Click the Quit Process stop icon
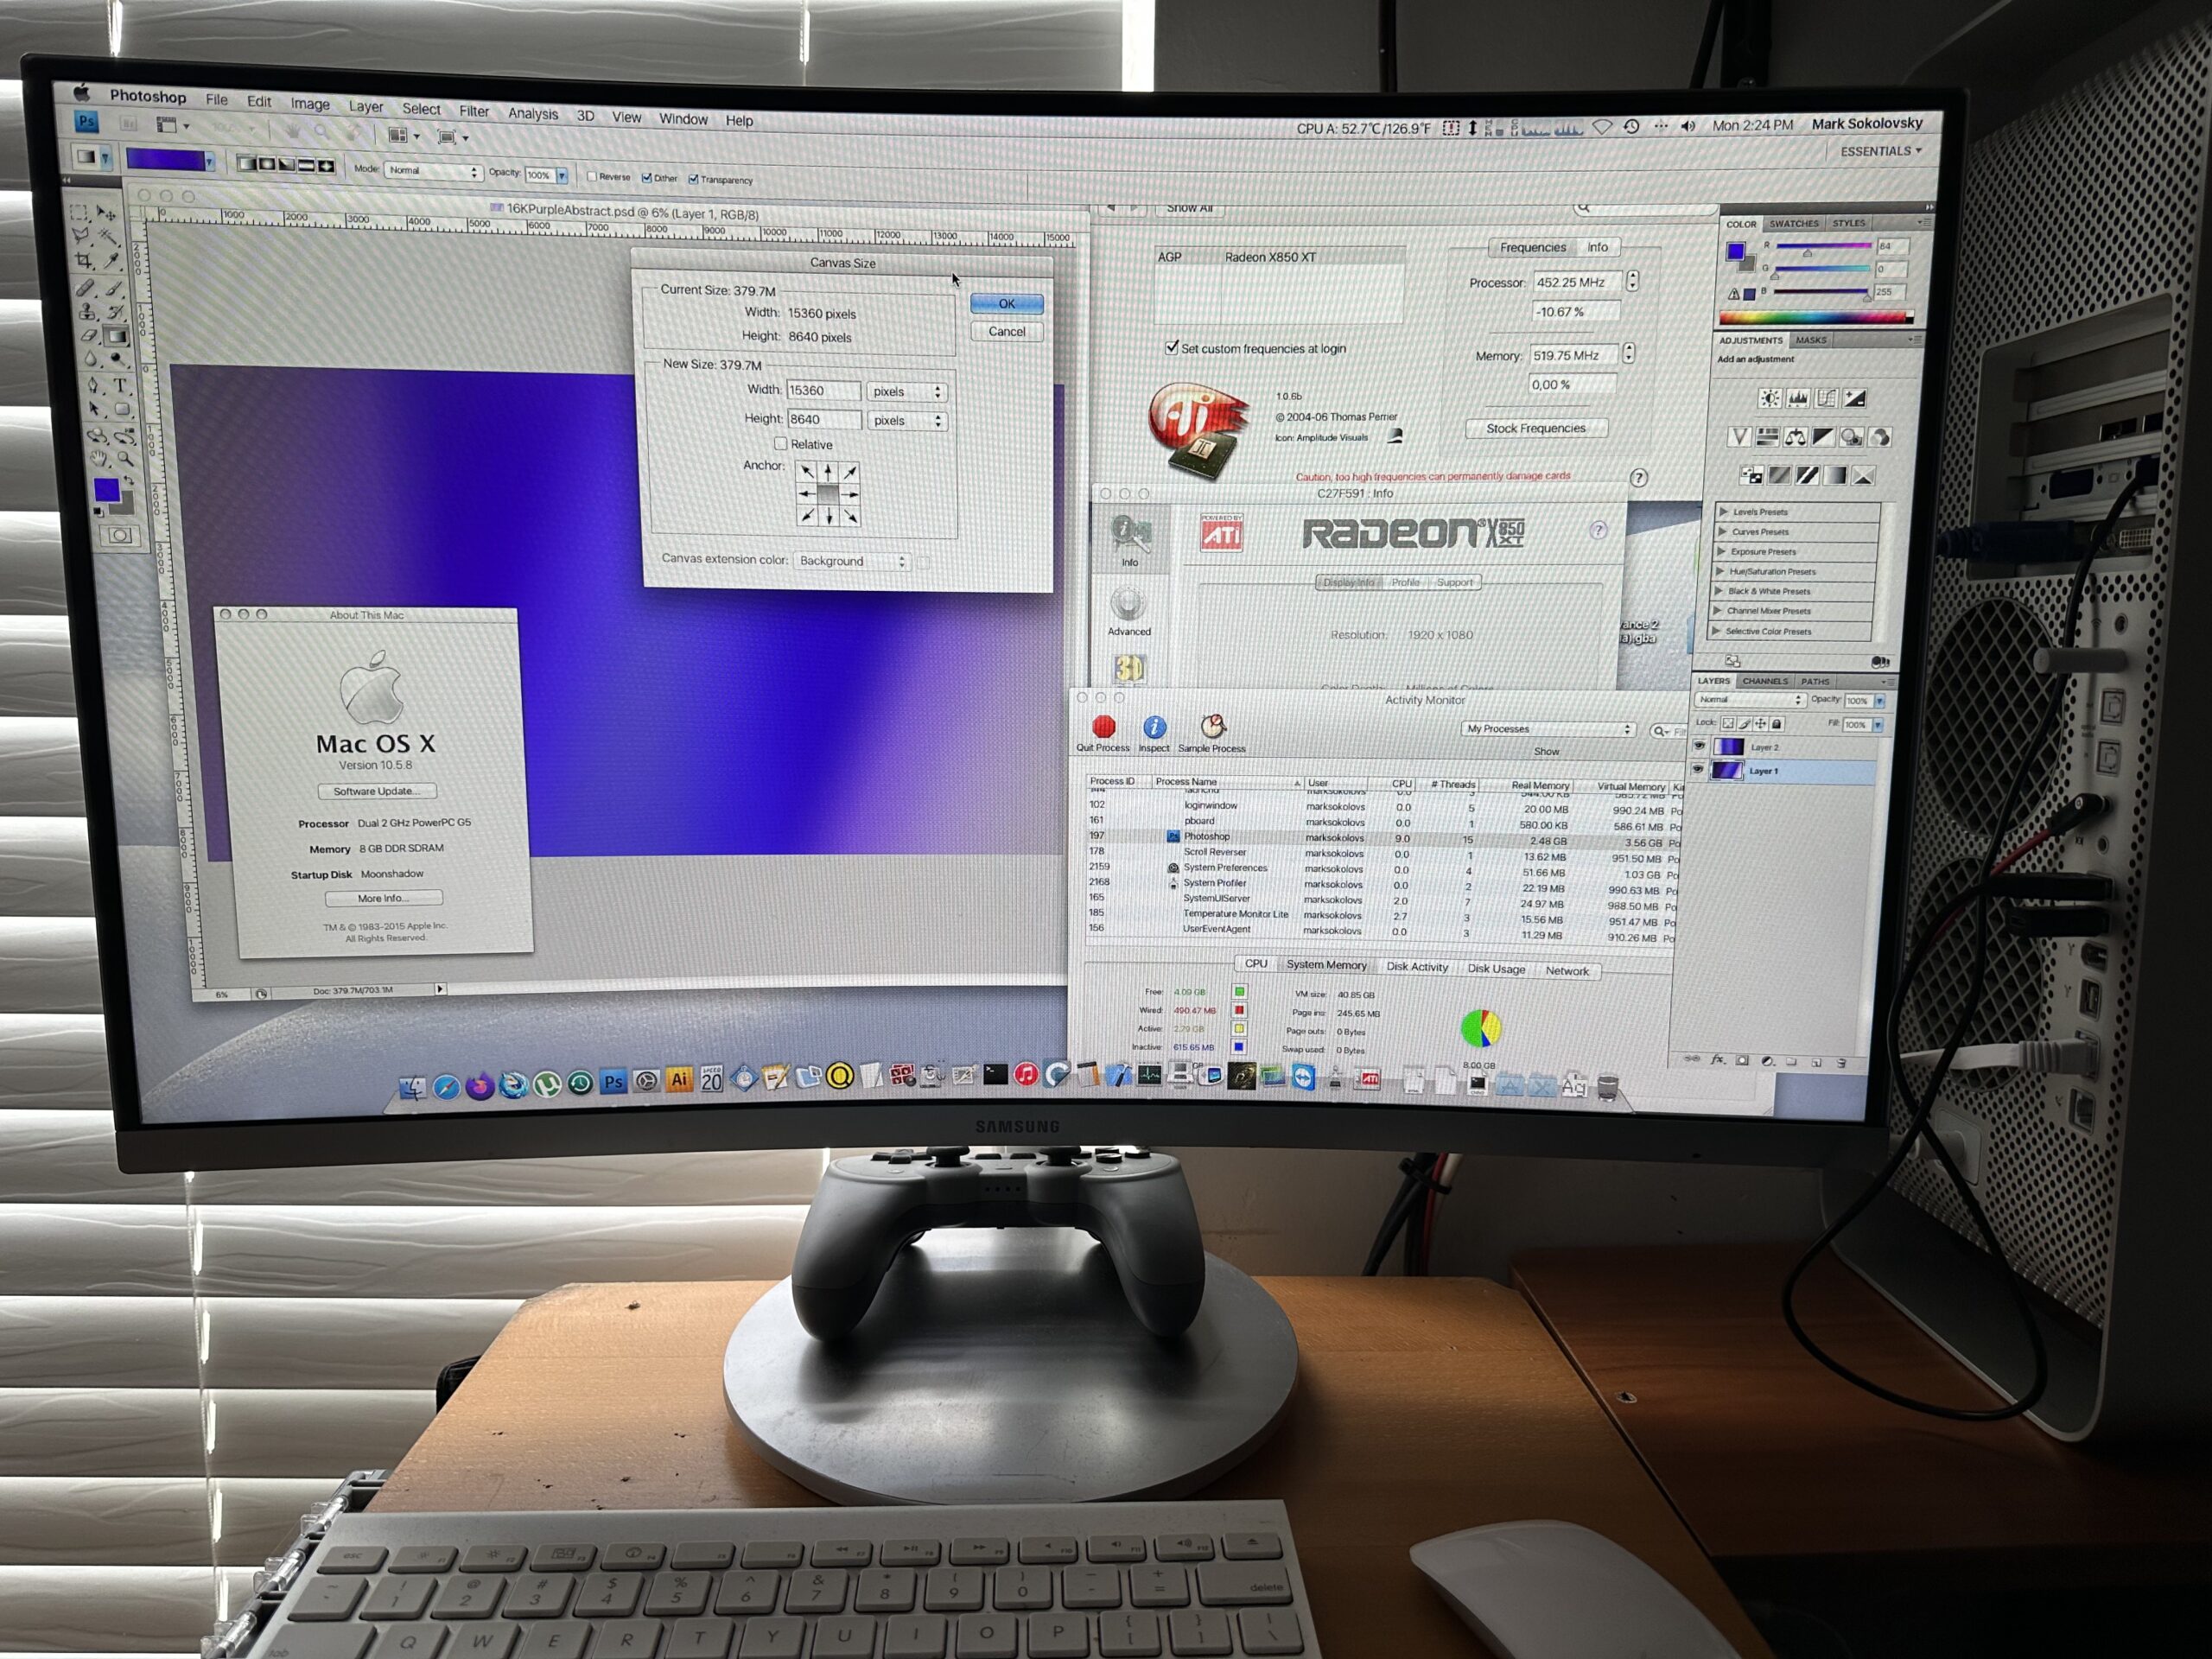Screen dimensions: 2212x1659 1103,727
